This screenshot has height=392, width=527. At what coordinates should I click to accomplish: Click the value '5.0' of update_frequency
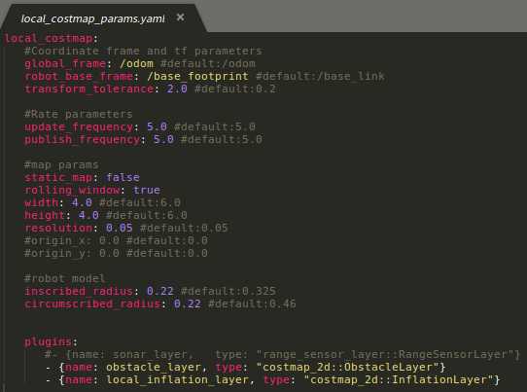(x=157, y=126)
